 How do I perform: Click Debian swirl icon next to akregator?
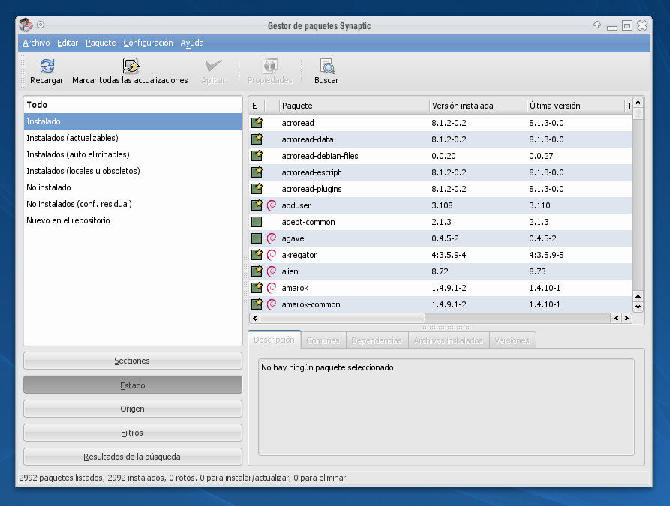coord(272,255)
